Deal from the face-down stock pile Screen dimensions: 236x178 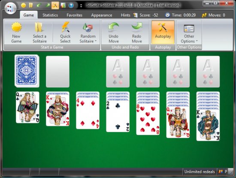click(x=27, y=71)
